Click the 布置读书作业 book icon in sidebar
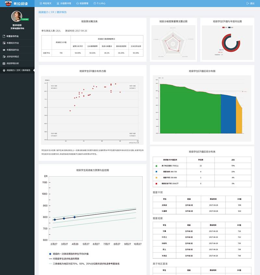 pos(4,36)
